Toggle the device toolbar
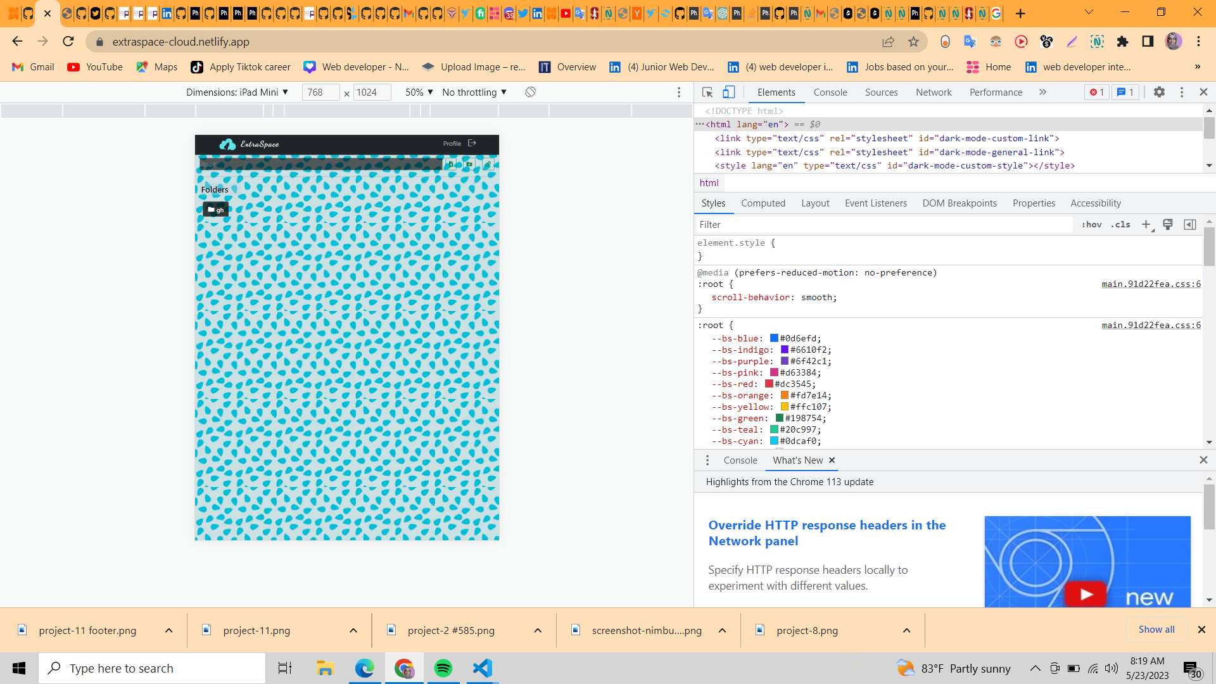This screenshot has width=1216, height=684. tap(729, 92)
